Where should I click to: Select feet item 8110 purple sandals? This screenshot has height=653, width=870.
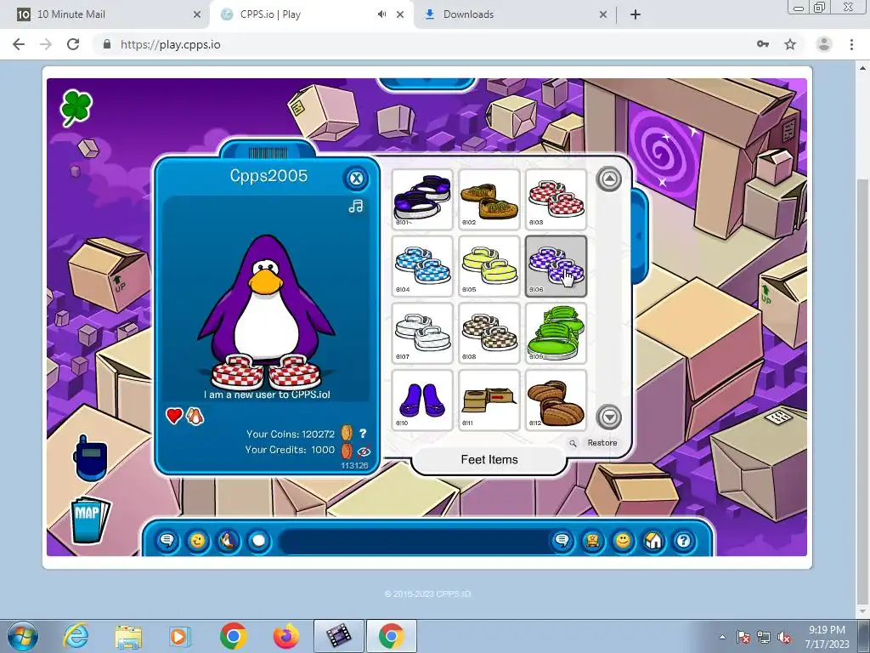click(422, 400)
